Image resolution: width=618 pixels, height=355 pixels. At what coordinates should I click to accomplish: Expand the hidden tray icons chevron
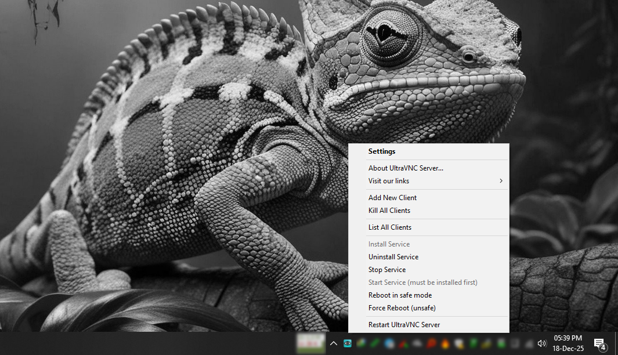333,343
